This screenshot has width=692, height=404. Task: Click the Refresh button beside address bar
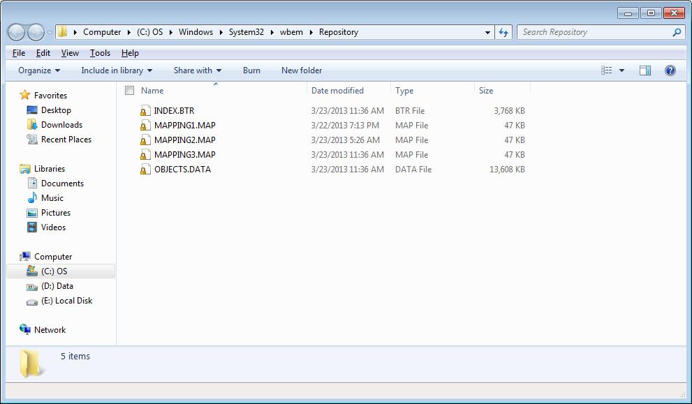pos(504,32)
